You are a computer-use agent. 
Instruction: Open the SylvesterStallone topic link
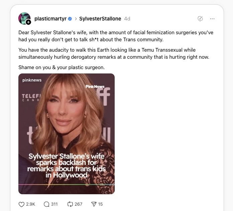(x=100, y=19)
